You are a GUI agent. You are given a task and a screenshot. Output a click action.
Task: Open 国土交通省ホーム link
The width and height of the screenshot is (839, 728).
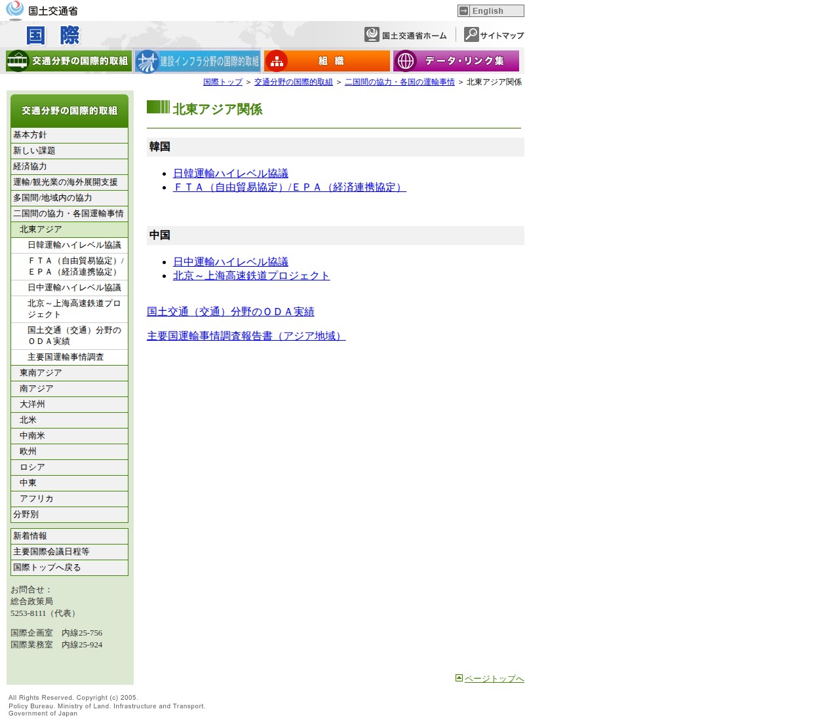pyautogui.click(x=406, y=35)
